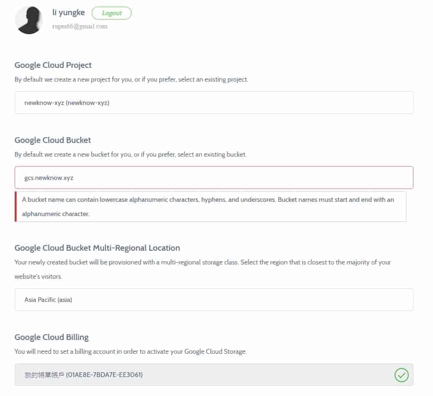This screenshot has height=396, width=433.
Task: Click the Google Cloud Bucket heading
Action: (53, 140)
